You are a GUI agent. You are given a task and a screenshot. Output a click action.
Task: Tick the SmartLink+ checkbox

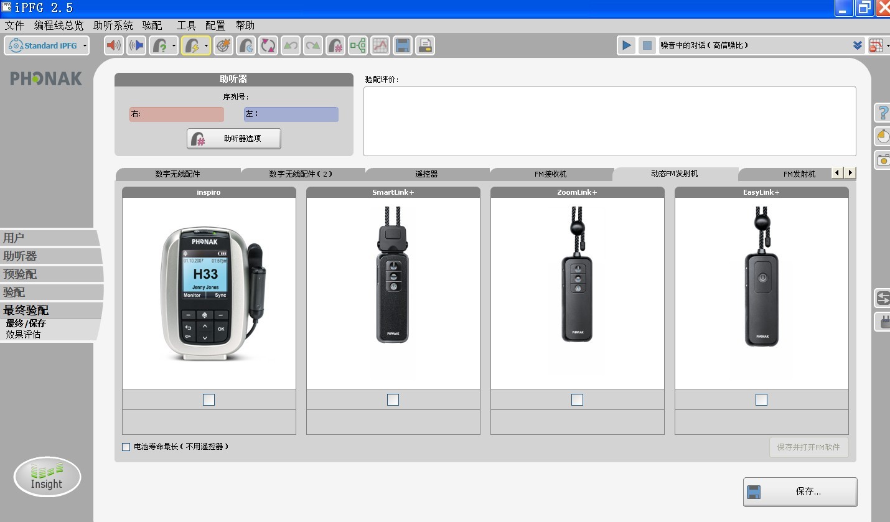[393, 399]
